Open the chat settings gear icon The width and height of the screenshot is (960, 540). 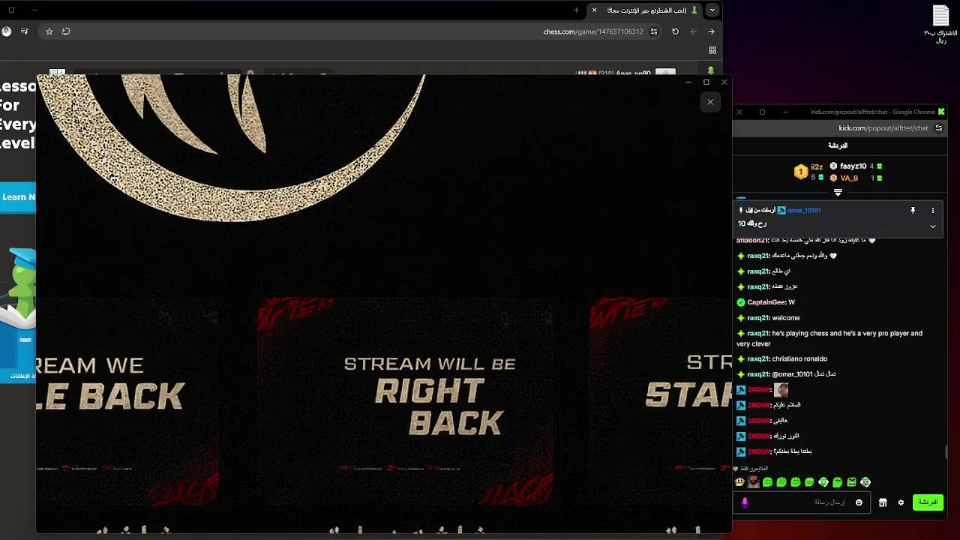click(901, 502)
